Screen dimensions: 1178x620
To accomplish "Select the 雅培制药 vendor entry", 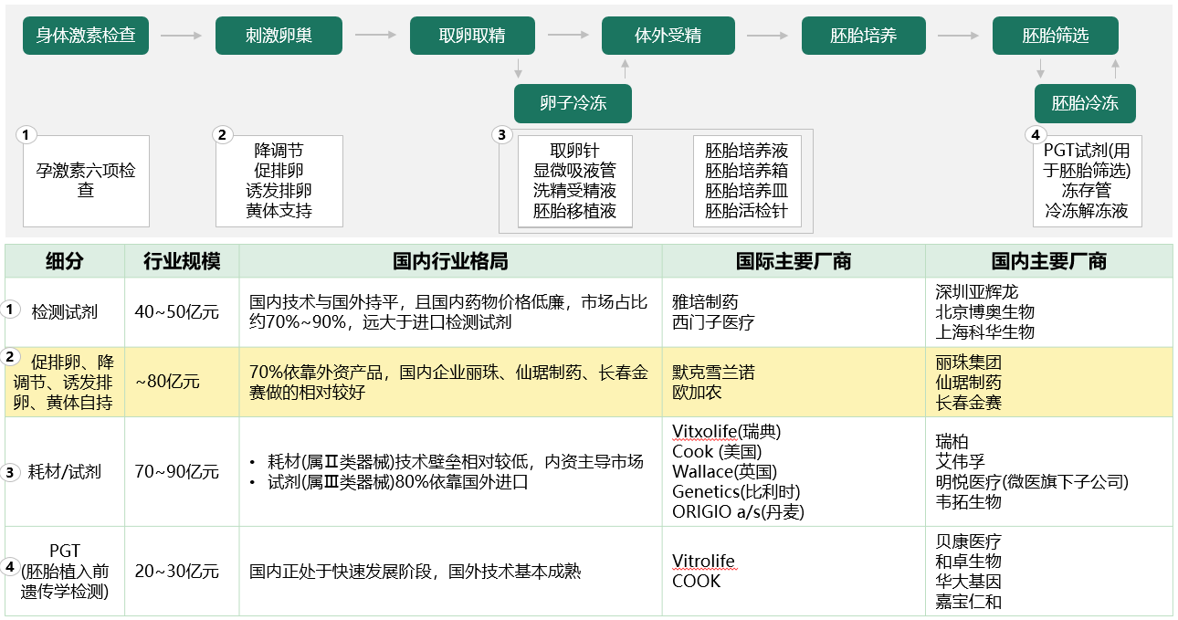I will coord(705,302).
